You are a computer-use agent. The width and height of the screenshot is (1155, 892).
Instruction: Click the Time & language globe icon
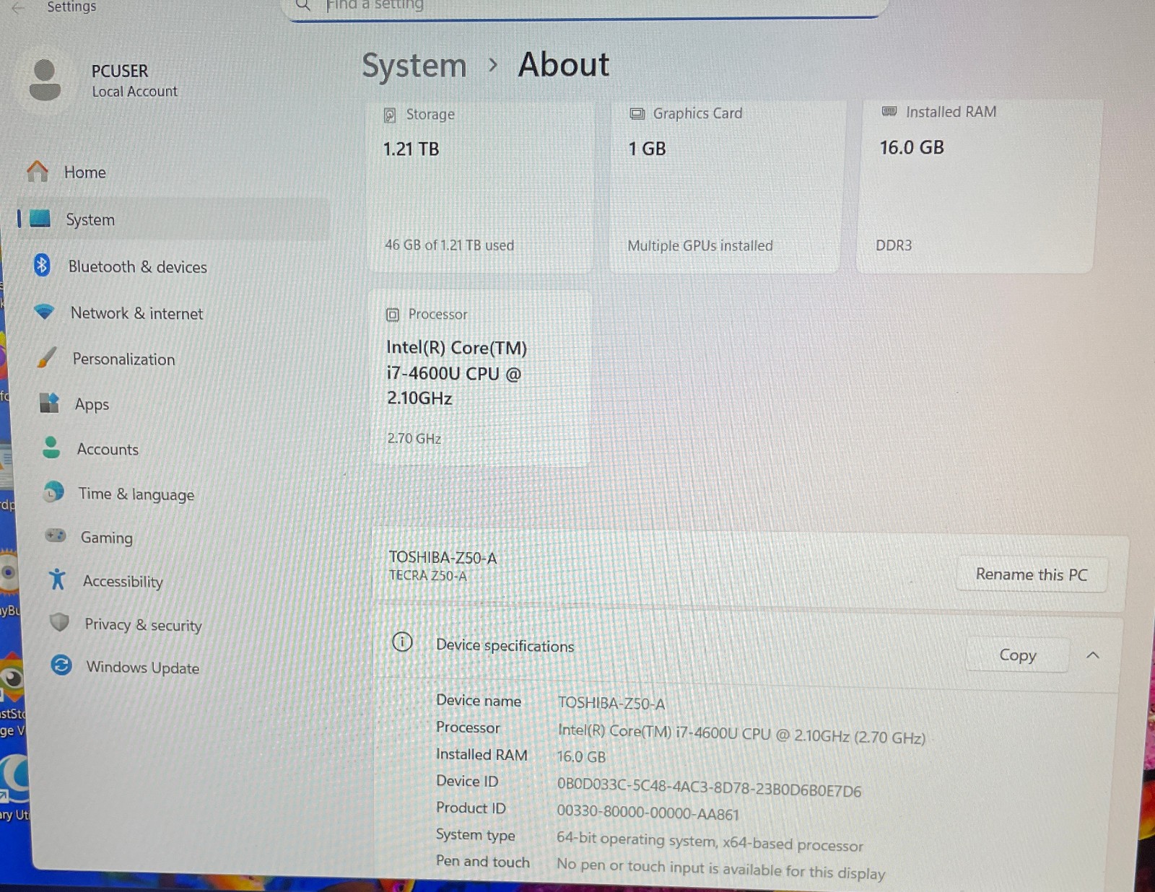click(x=53, y=492)
